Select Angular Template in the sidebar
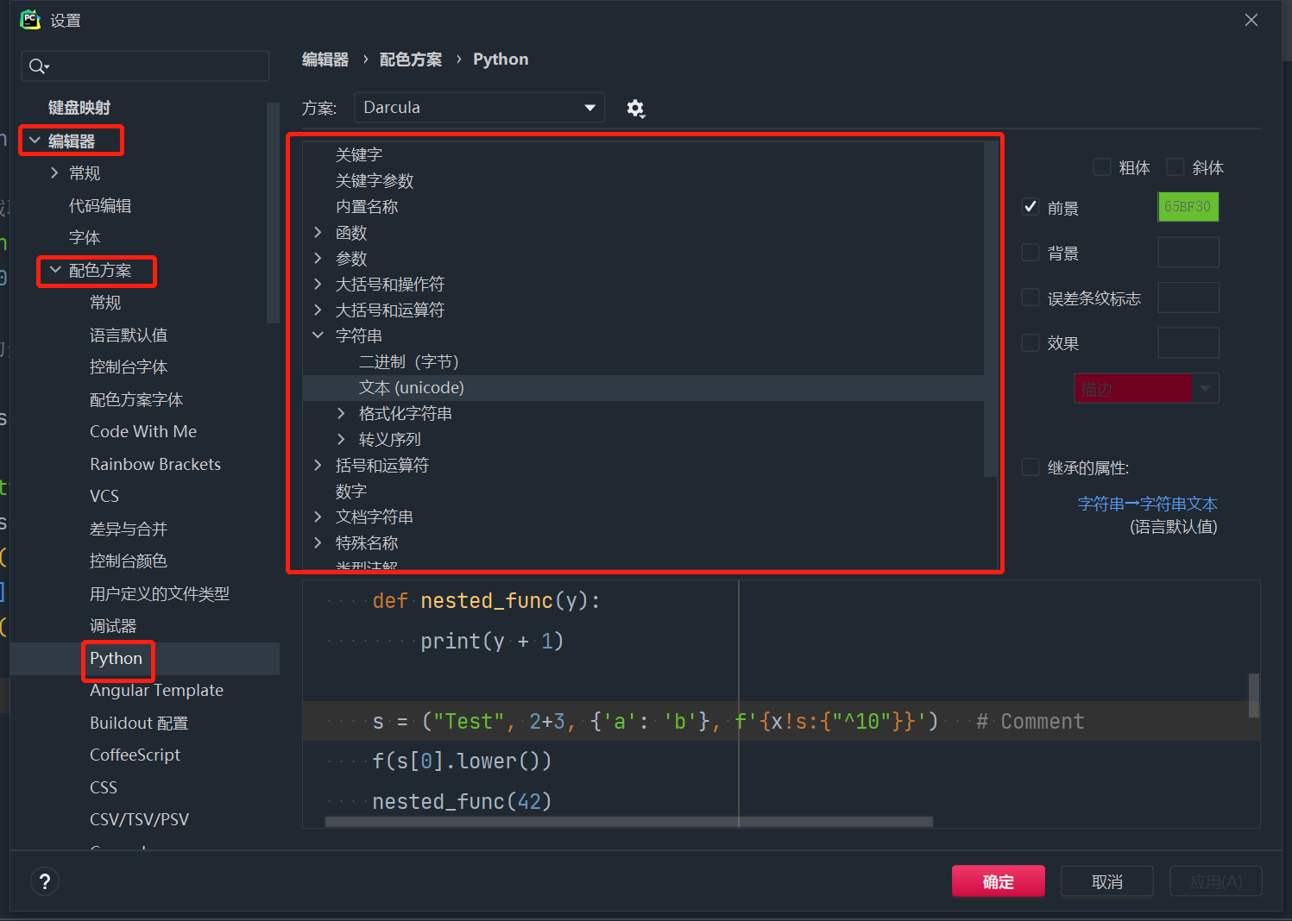Screen dimensions: 1292x921 point(156,690)
